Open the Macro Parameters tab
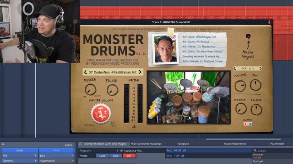The image size is (293, 164). (235, 144)
